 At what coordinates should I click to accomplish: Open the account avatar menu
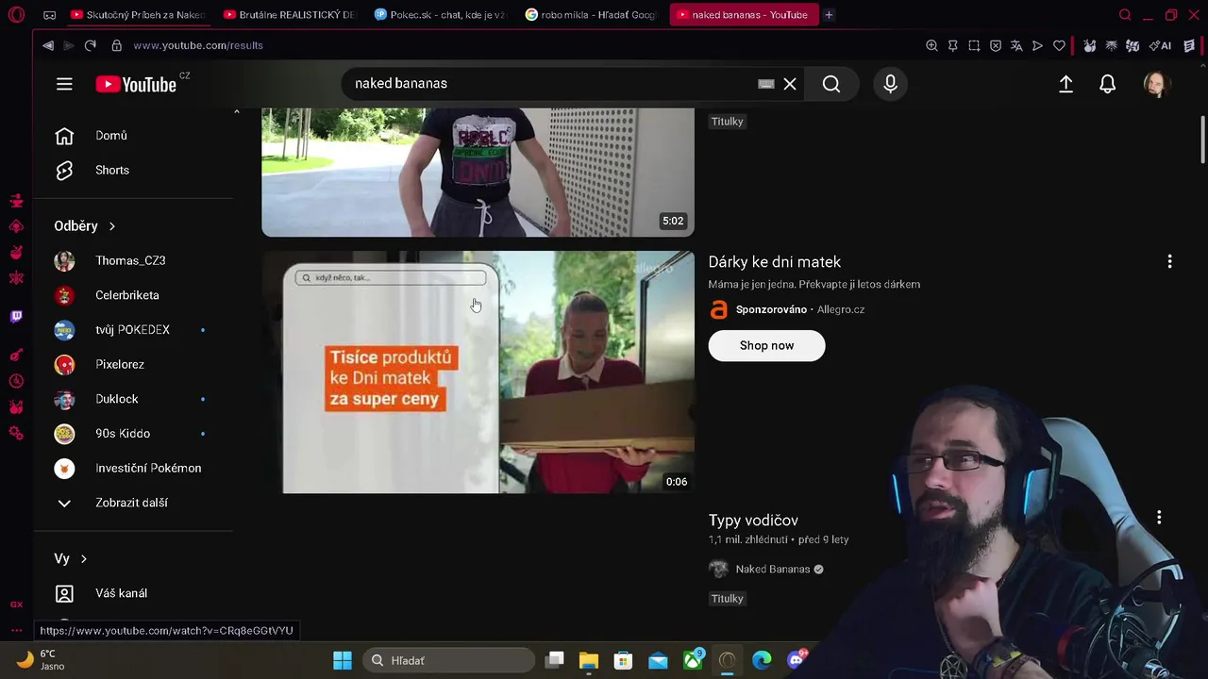1157,84
